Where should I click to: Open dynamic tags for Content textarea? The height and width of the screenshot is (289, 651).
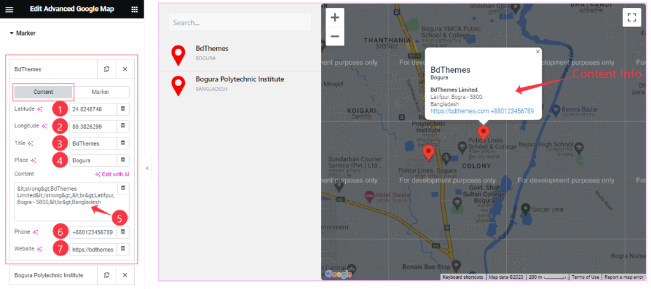(x=123, y=189)
